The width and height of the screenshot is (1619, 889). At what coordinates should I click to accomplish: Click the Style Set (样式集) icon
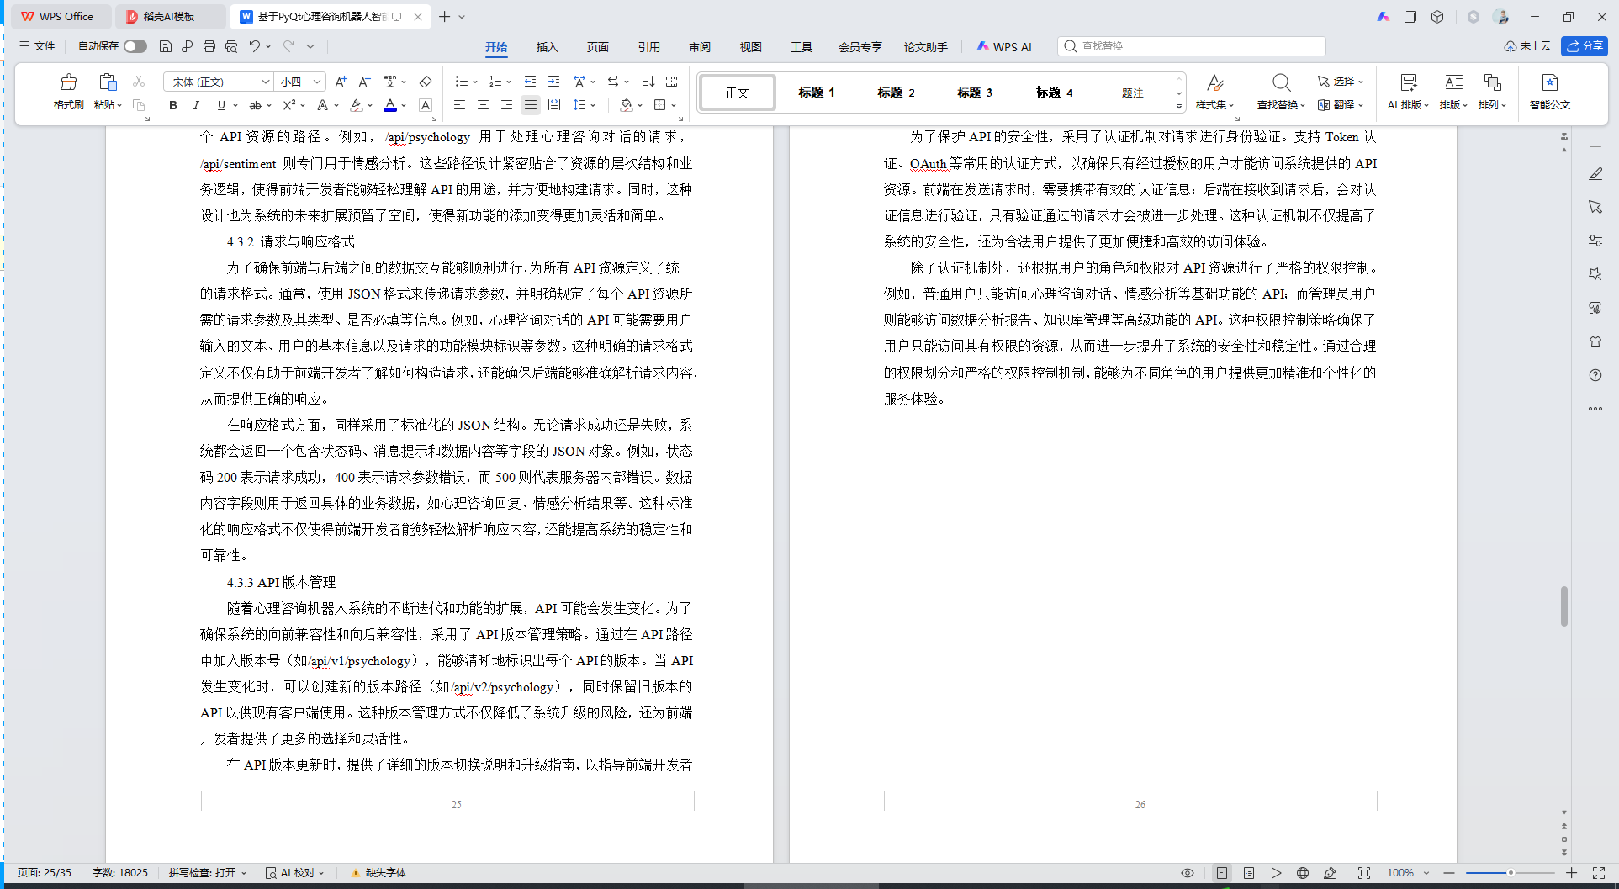[x=1214, y=82]
